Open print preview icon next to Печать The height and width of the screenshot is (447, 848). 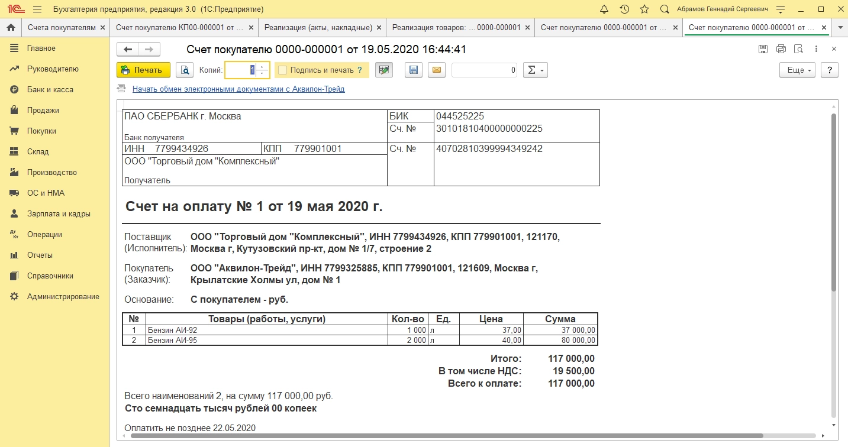click(185, 70)
